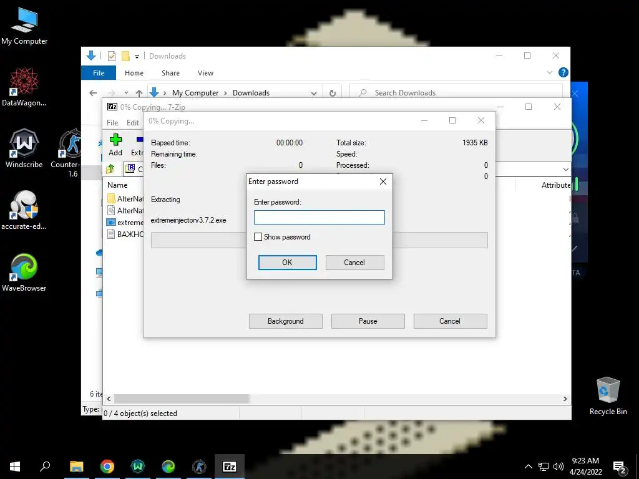
Task: Click the Explorer up arrow
Action: (139, 93)
